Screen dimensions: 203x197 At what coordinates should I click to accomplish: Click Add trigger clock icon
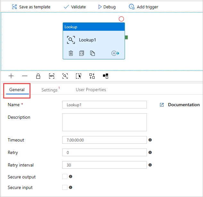(x=132, y=7)
